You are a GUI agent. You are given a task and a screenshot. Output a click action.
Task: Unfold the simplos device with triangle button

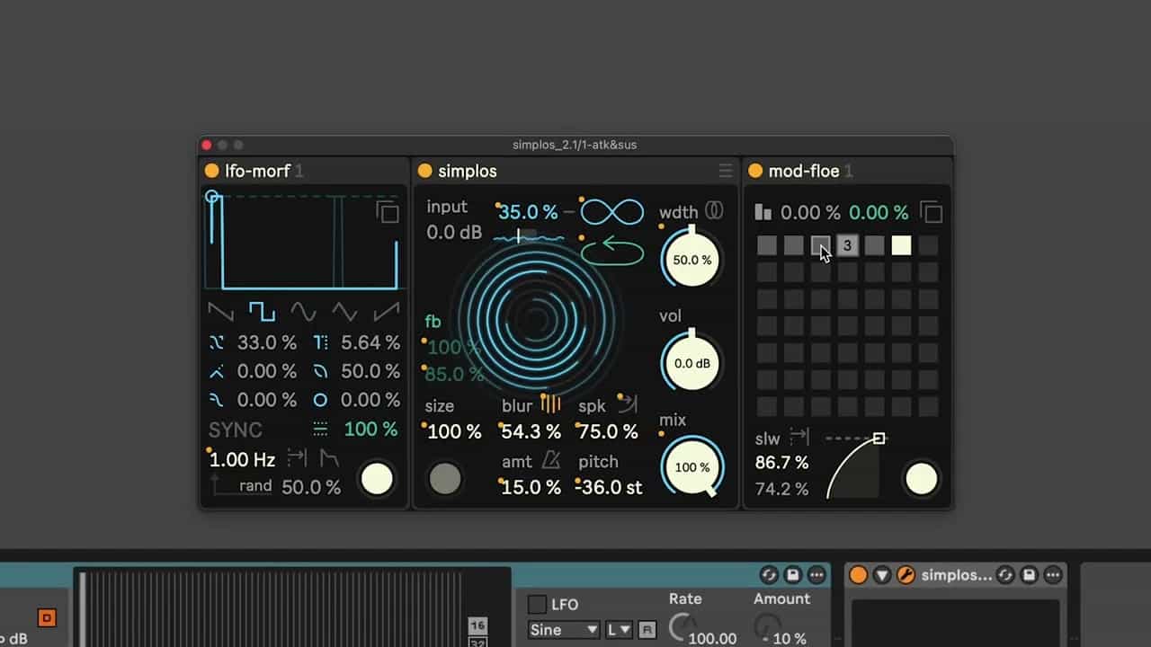[x=882, y=575]
